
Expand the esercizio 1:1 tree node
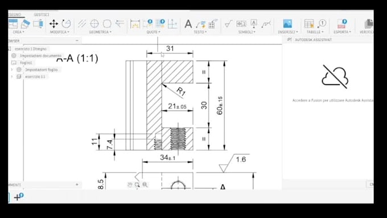click(x=11, y=76)
